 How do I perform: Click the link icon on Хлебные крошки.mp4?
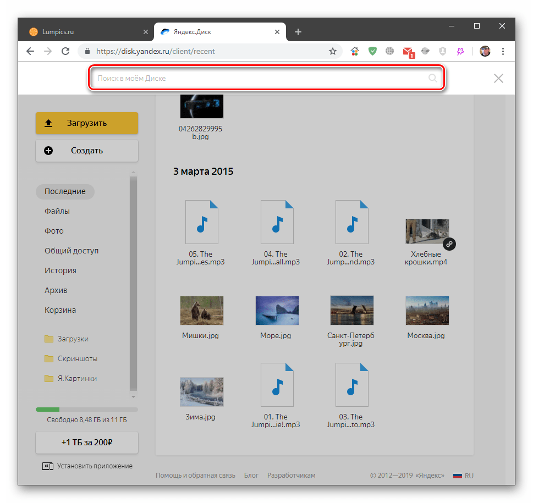[x=449, y=244]
